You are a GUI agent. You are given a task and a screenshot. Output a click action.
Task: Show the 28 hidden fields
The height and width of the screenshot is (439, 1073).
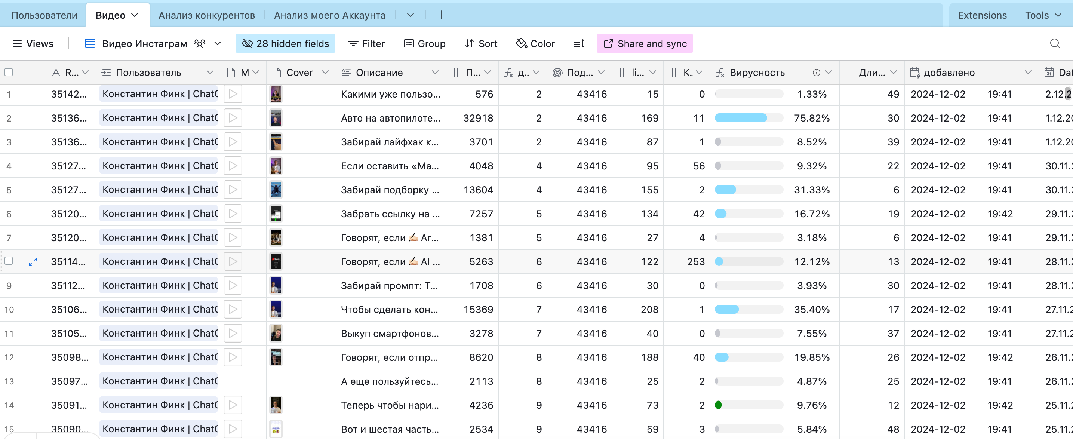(285, 43)
